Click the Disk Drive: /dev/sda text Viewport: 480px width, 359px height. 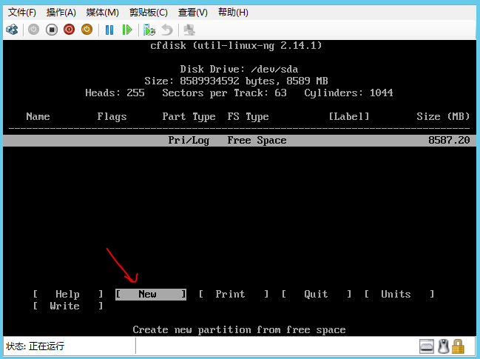pyautogui.click(x=239, y=70)
